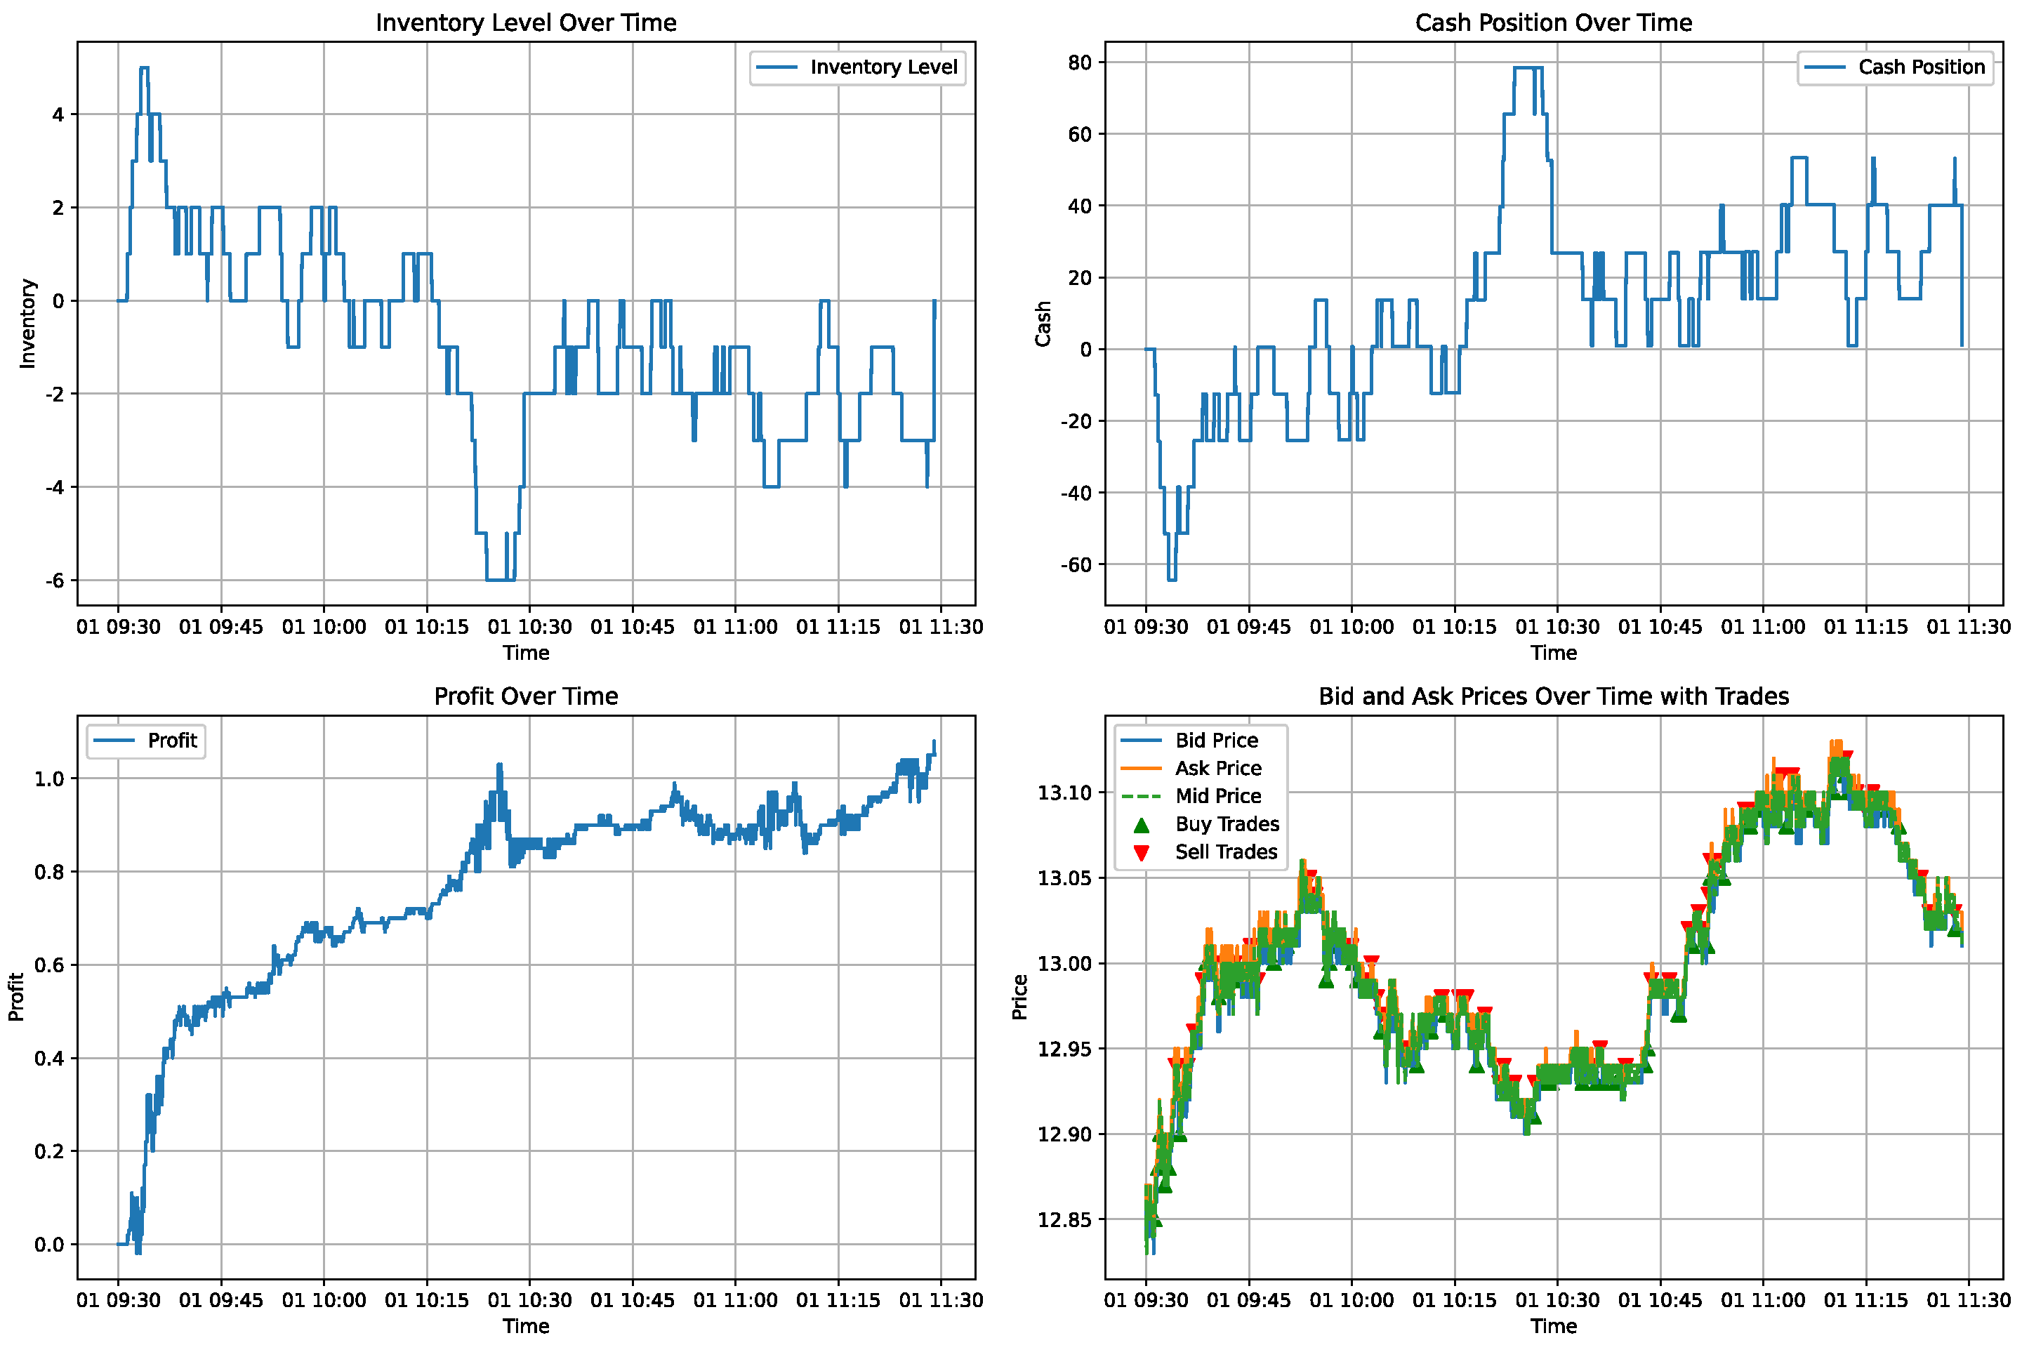Click the Profit legend line swatch
Image resolution: width=2022 pixels, height=1345 pixels.
click(113, 741)
